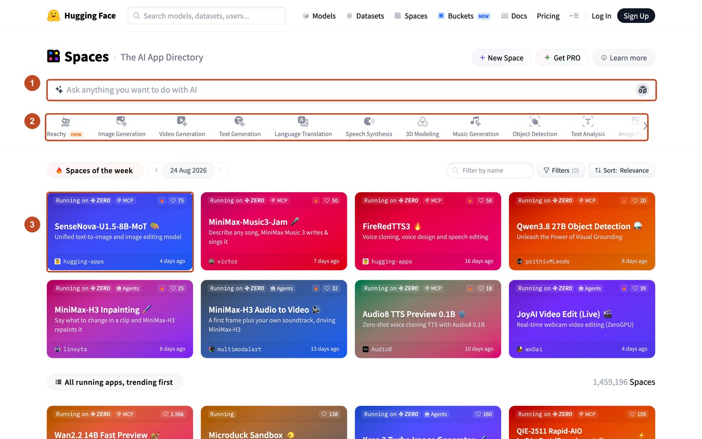Open the JoyAI Video Edit (Live) card
702x439 pixels.
click(582, 319)
